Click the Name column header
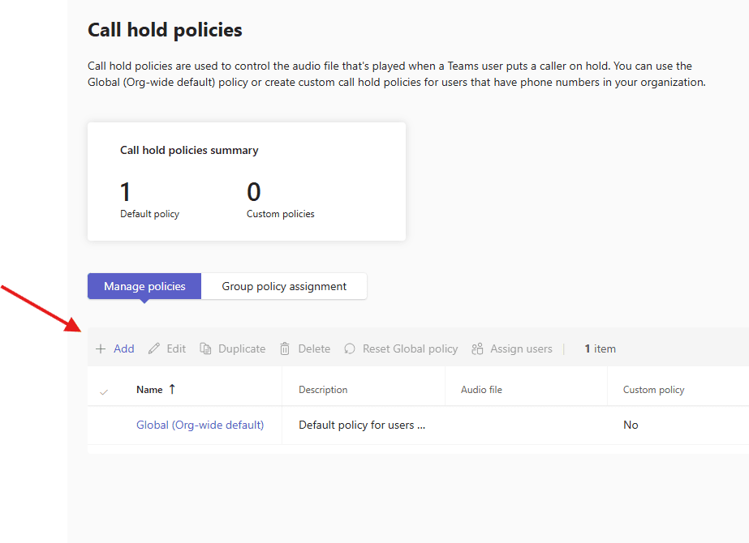The width and height of the screenshot is (749, 543). [x=149, y=390]
